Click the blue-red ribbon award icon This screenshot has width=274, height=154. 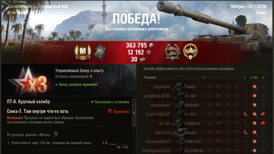coord(101,52)
